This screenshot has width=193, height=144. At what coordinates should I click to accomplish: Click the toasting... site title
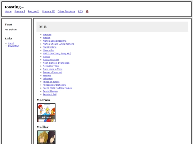pos(15,7)
